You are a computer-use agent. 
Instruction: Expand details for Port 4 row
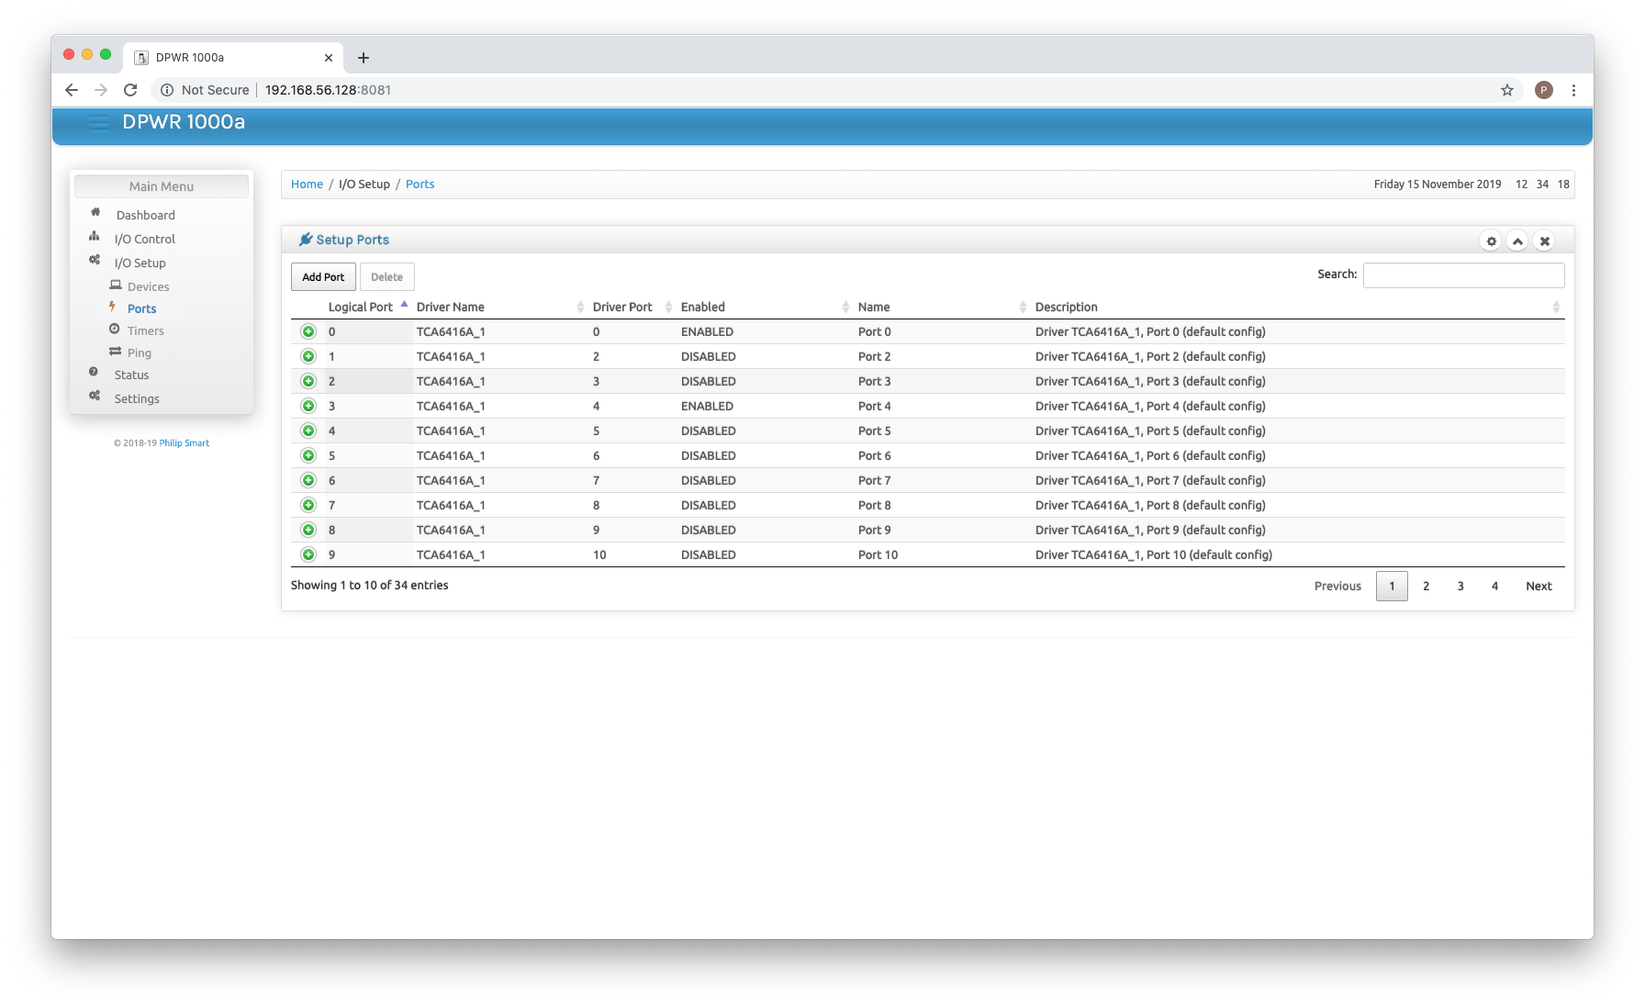308,407
